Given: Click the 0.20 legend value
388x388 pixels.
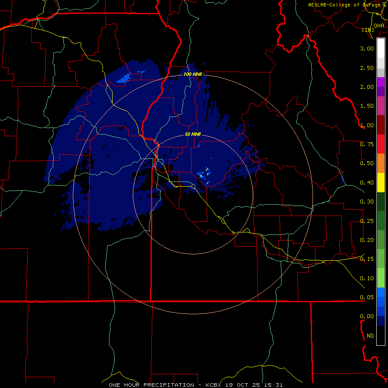Looking at the screenshot, I should tap(367, 240).
